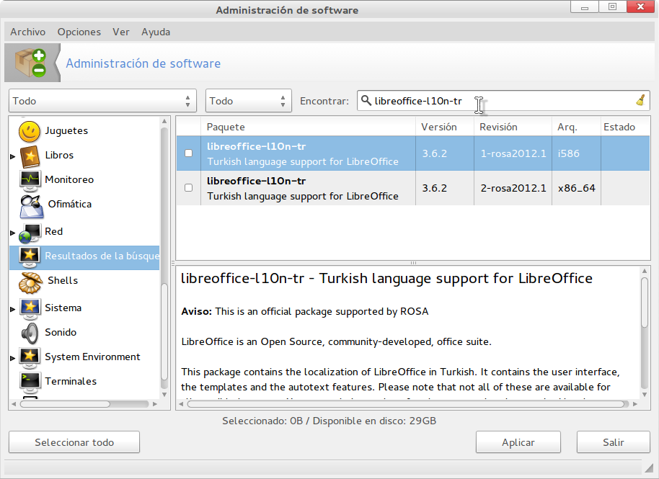Click the package box logo icon
659x479 pixels.
pos(31,63)
